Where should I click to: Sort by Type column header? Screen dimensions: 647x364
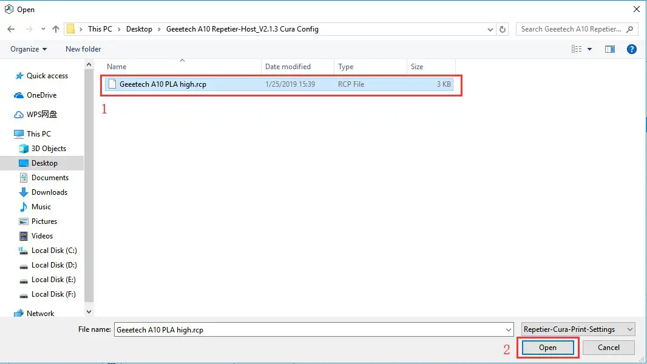point(346,66)
